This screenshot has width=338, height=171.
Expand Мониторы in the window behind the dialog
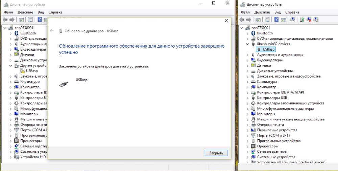click(x=10, y=114)
